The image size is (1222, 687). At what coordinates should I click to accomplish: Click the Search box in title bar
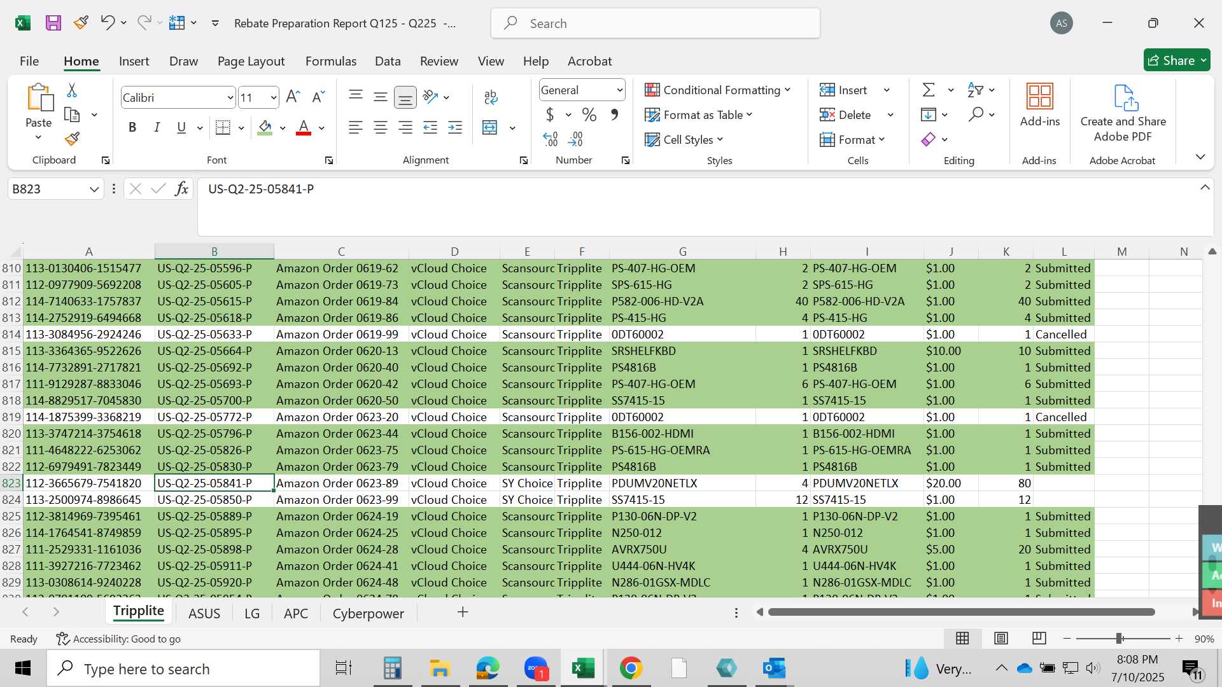[x=656, y=24]
